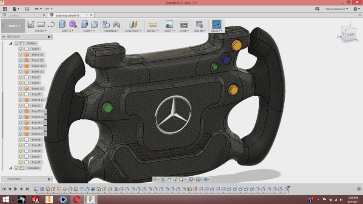Viewport: 363px width, 204px height.
Task: Click the Save icon
Action: (x=27, y=9)
